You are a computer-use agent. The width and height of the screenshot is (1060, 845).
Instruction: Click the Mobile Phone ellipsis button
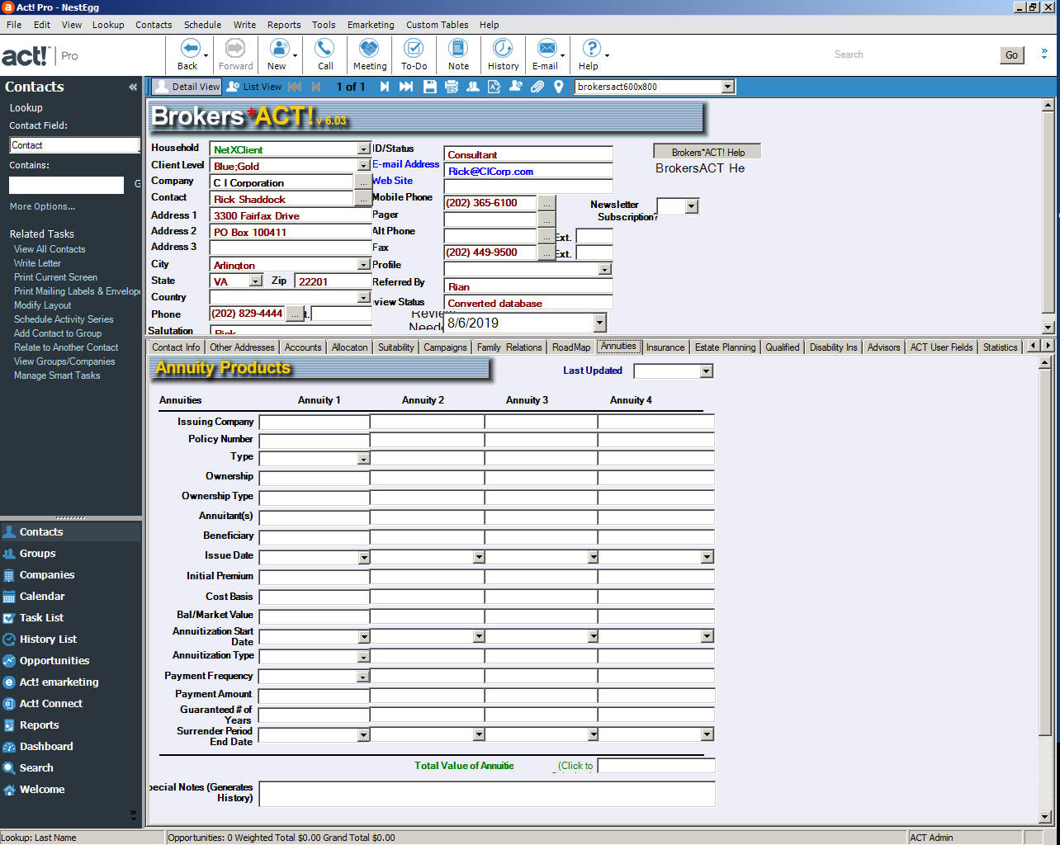tap(547, 203)
